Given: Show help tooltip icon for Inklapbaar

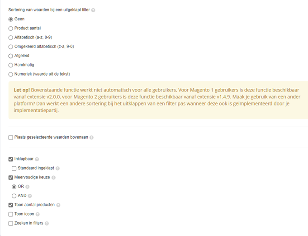Looking at the screenshot, I should coord(37,159).
